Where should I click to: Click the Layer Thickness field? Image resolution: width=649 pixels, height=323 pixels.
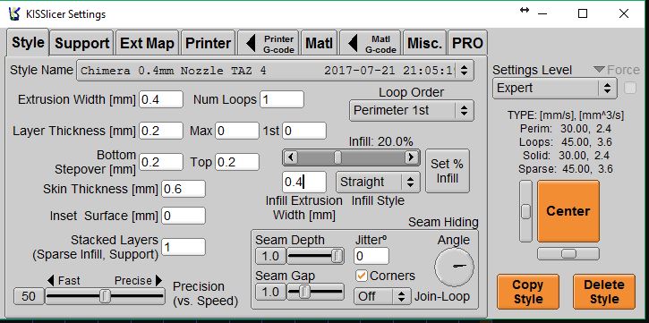click(161, 132)
